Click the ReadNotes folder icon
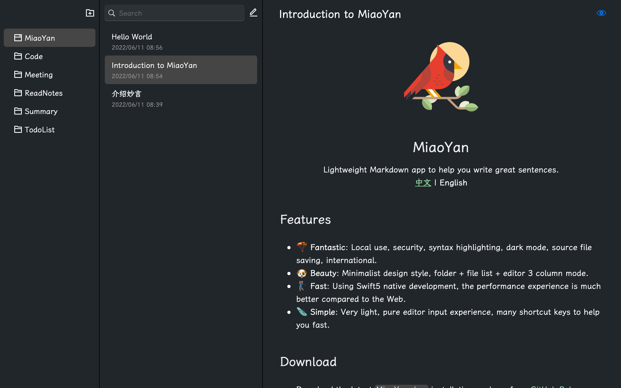Screen dimensions: 621x388 (18, 93)
